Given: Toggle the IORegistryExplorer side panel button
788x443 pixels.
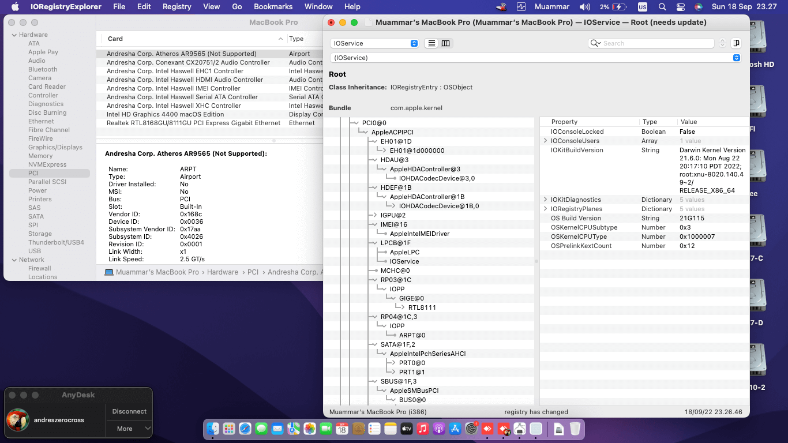Looking at the screenshot, I should (736, 43).
